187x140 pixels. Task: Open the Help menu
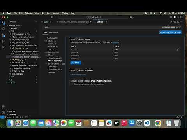(x=72, y=13)
